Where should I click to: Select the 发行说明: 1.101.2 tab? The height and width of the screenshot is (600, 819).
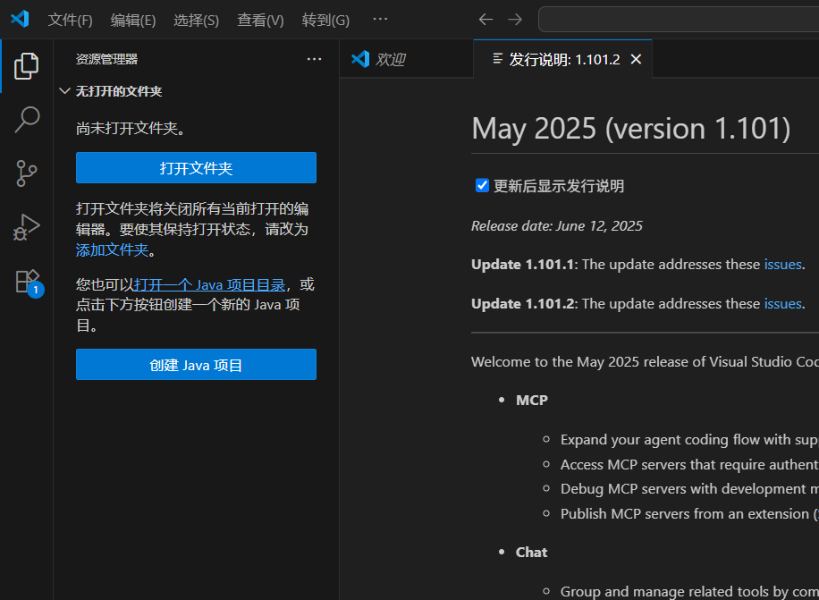(x=563, y=59)
